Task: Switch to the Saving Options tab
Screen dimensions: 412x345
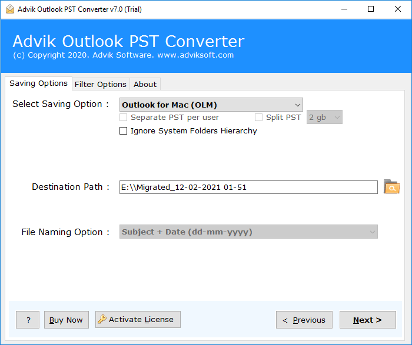Action: coord(38,83)
